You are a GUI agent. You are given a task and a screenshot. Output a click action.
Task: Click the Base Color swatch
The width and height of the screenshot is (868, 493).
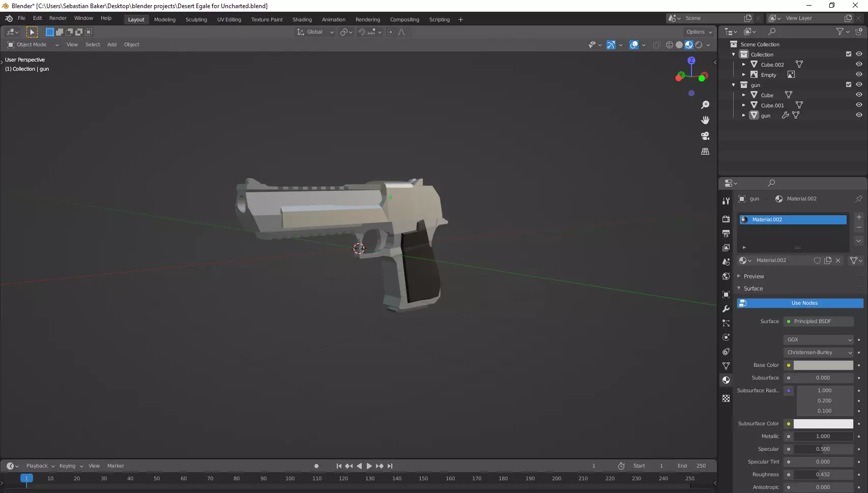coord(823,365)
